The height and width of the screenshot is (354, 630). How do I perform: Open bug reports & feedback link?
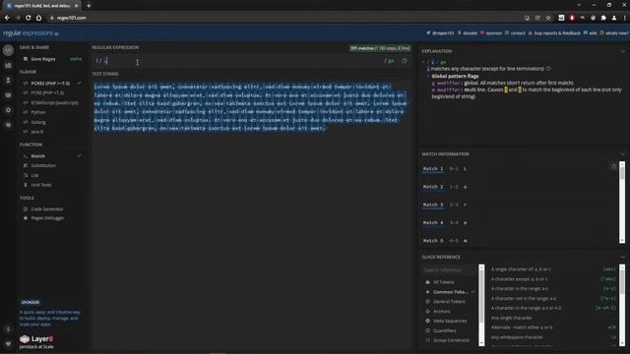coord(554,32)
